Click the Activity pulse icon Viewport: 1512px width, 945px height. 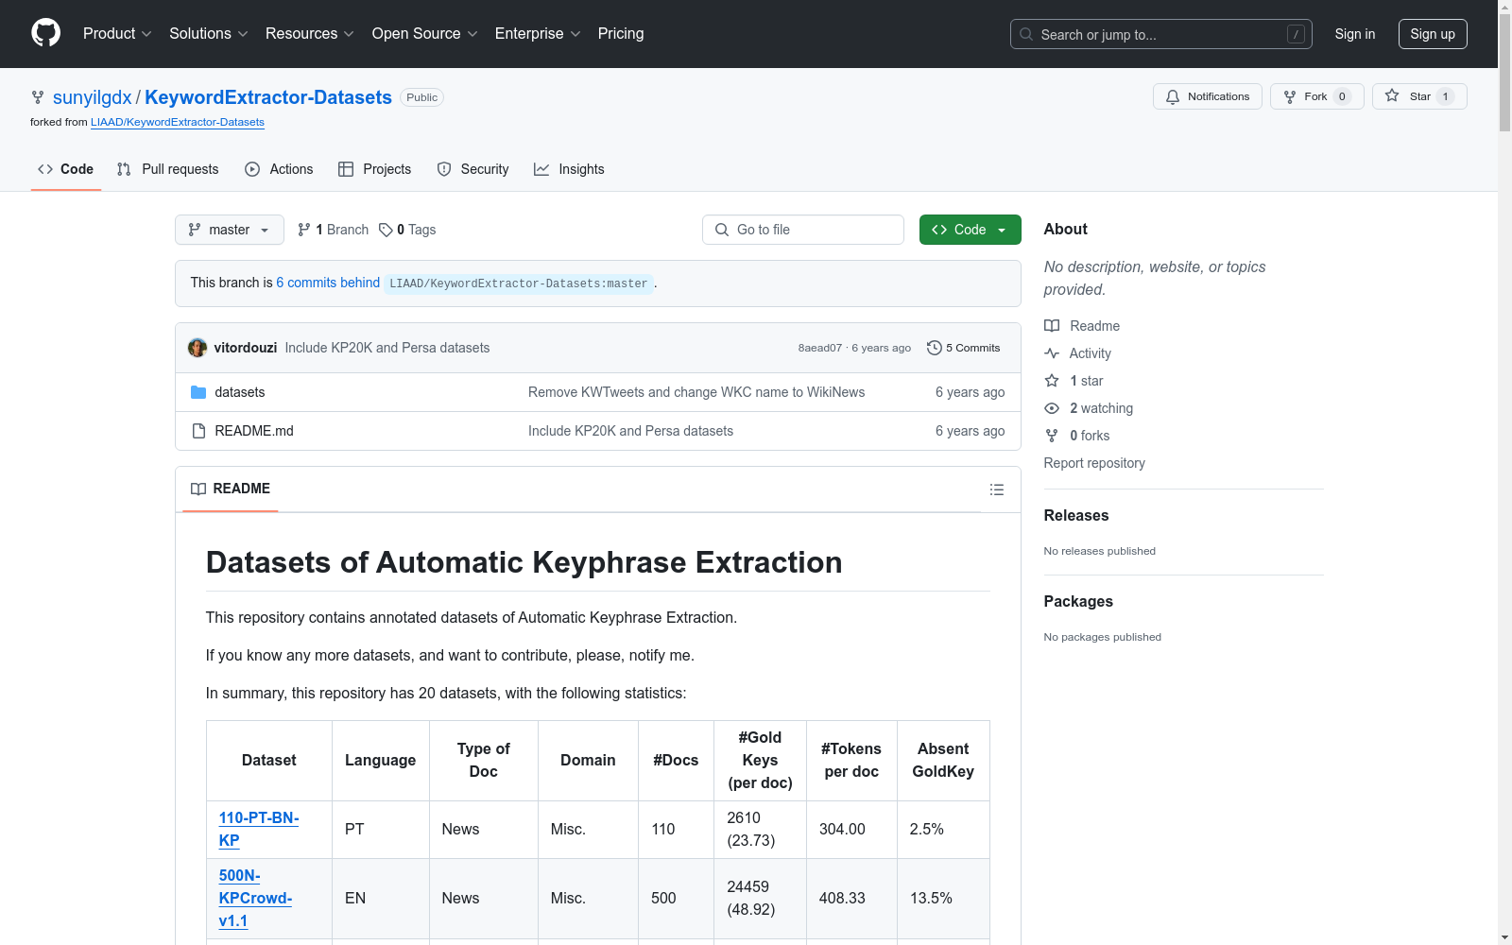pyautogui.click(x=1052, y=353)
